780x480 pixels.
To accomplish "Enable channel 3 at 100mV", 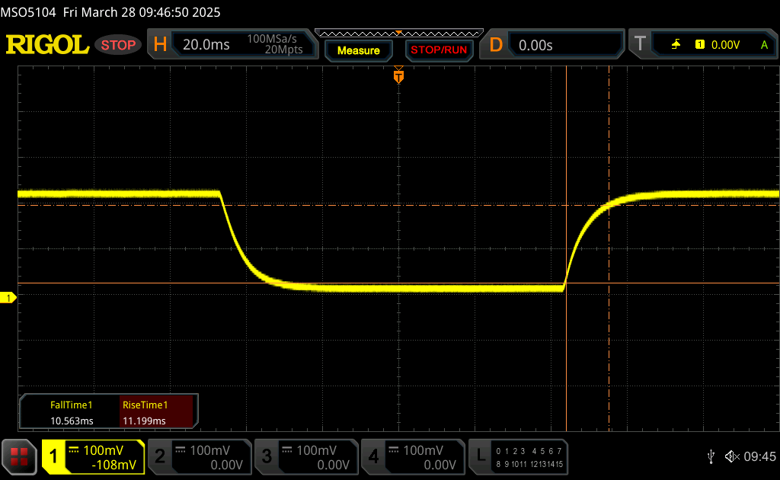I will [x=305, y=456].
